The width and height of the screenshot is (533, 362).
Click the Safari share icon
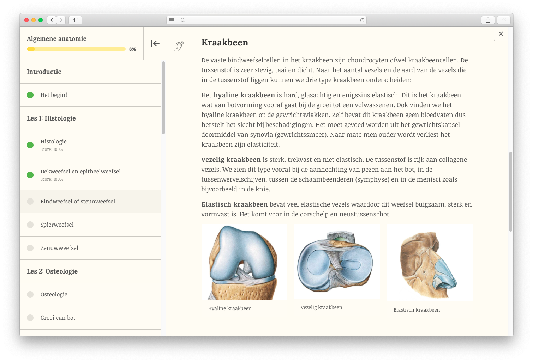(488, 20)
